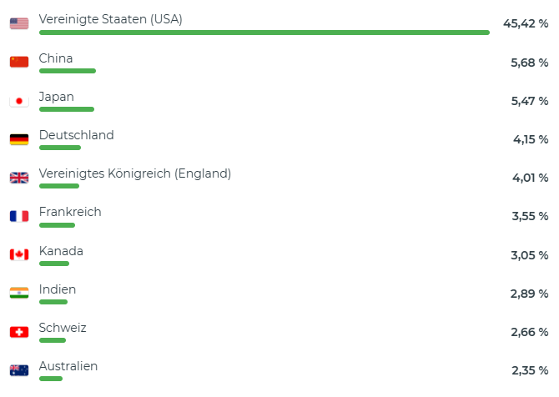Click the China flag icon
This screenshot has width=559, height=397.
point(19,62)
